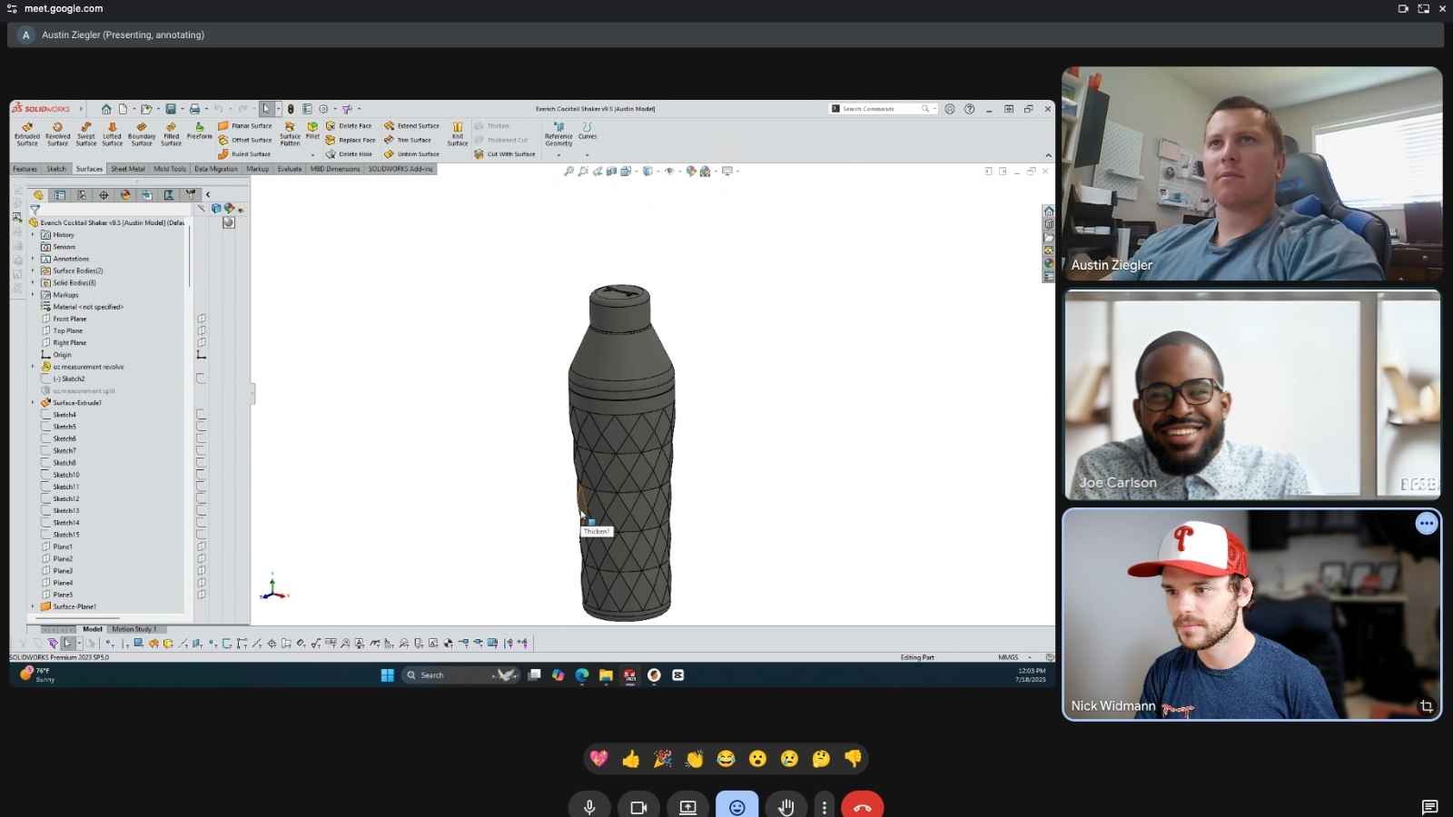Click the Fillet tool
The height and width of the screenshot is (817, 1453).
click(312, 131)
